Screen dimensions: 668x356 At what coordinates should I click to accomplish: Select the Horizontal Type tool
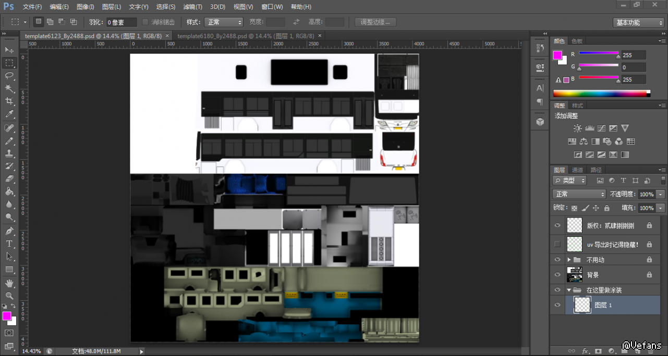[9, 244]
